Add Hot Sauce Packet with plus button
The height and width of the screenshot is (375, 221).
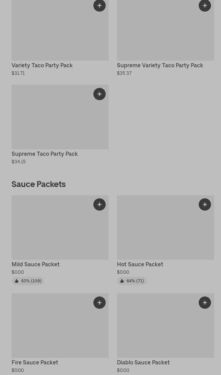coord(205,204)
